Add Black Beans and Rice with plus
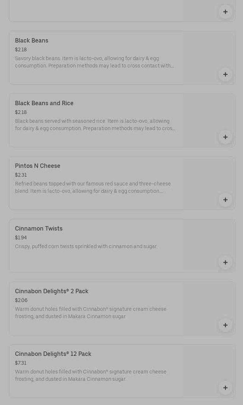Screen dimensions: 243x405 (x=225, y=137)
